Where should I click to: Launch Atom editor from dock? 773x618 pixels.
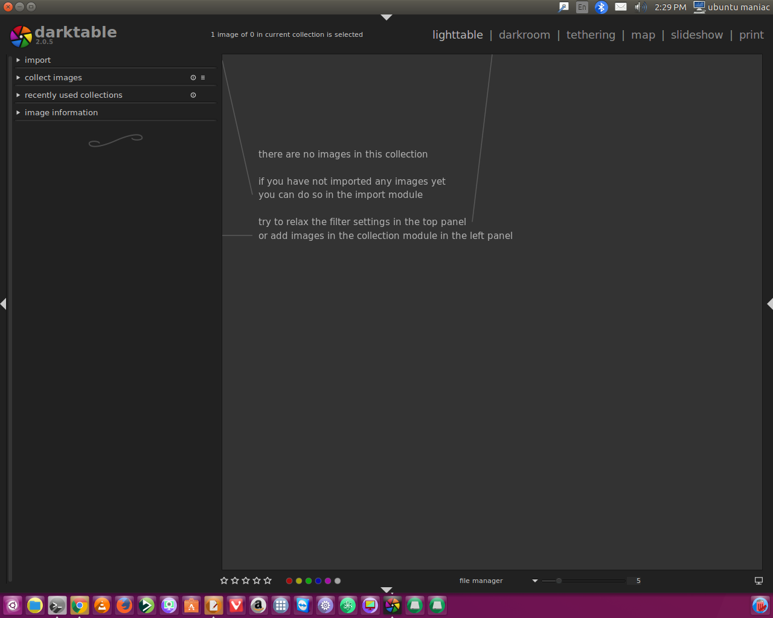tap(348, 605)
